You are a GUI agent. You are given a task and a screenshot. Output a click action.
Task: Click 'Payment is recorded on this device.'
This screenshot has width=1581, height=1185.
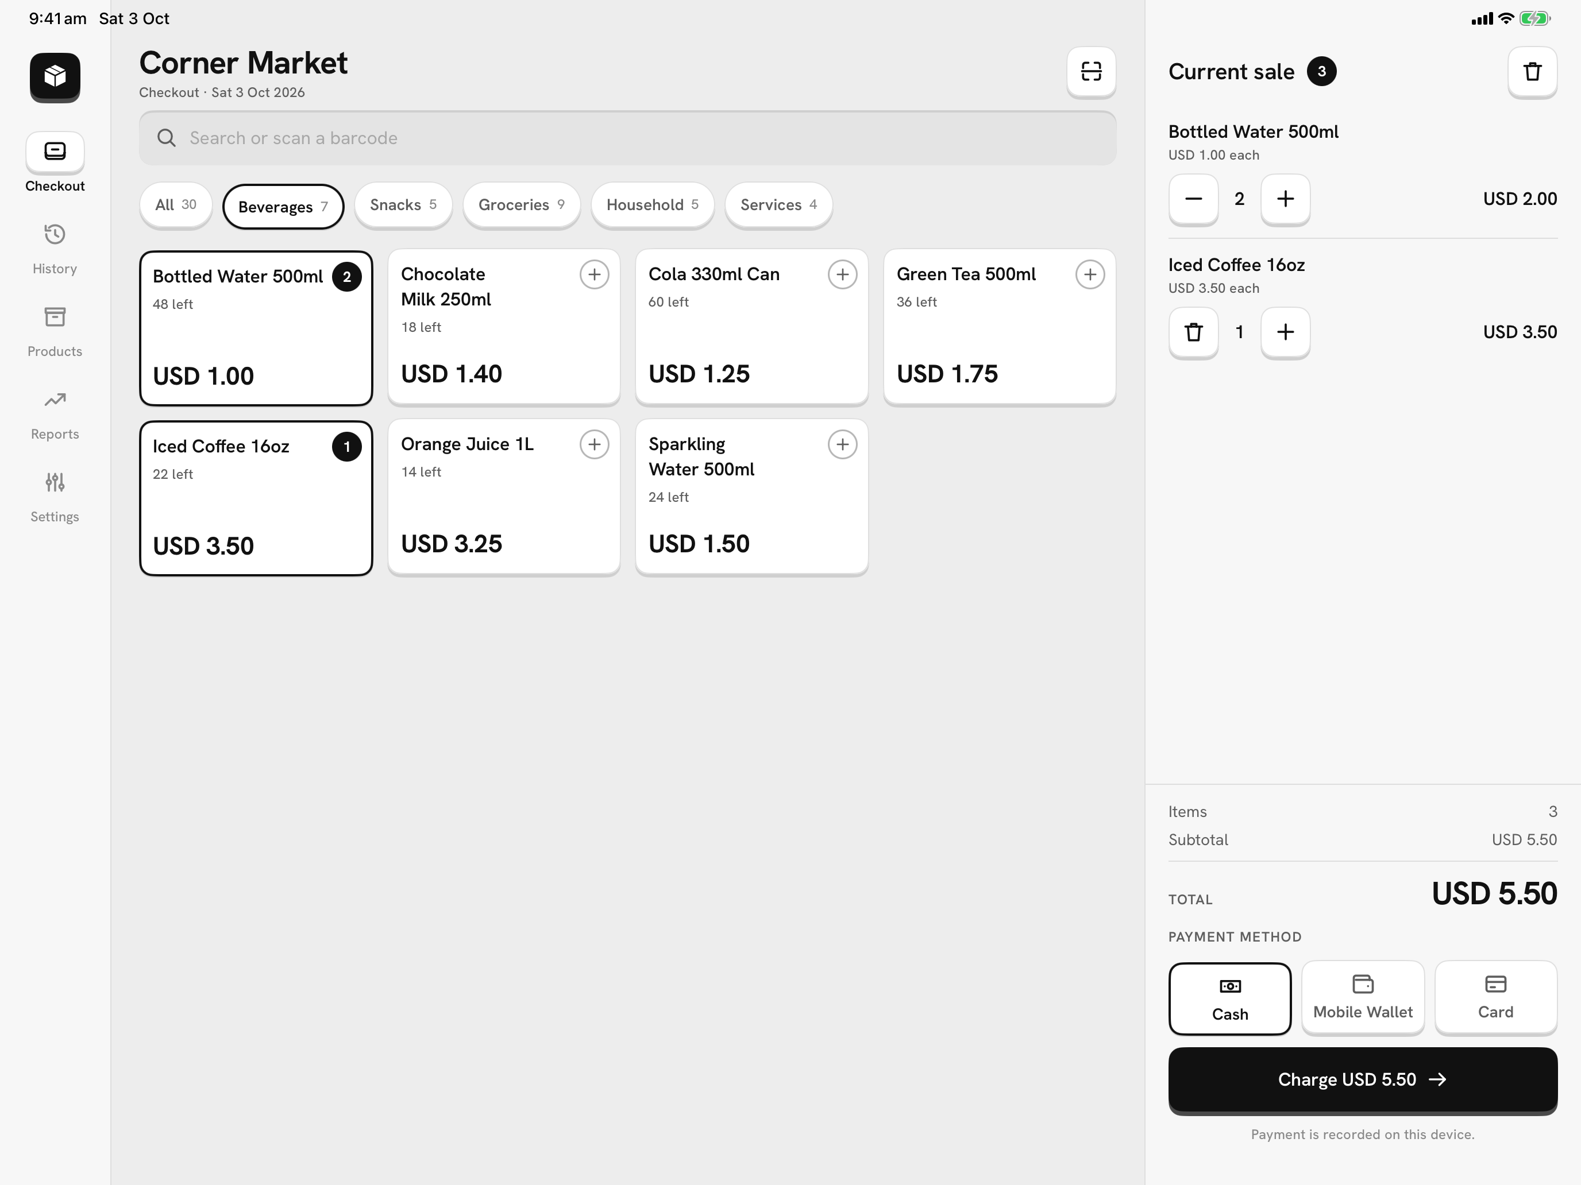click(1362, 1135)
